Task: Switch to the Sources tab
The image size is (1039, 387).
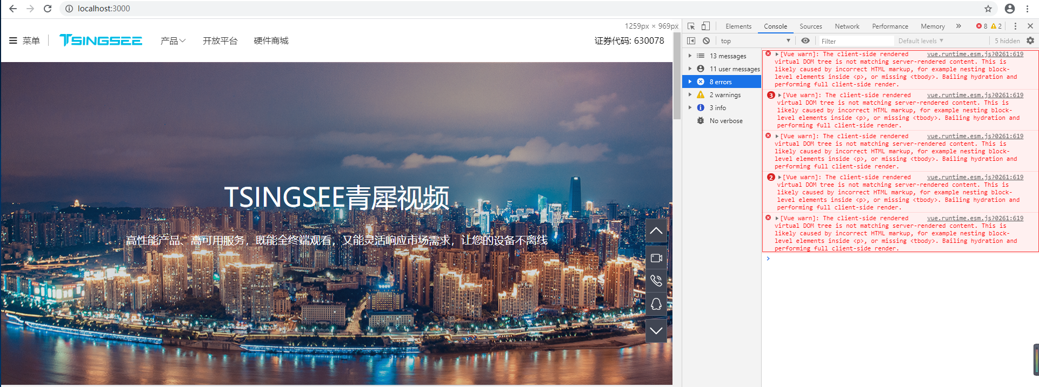Action: (x=810, y=26)
